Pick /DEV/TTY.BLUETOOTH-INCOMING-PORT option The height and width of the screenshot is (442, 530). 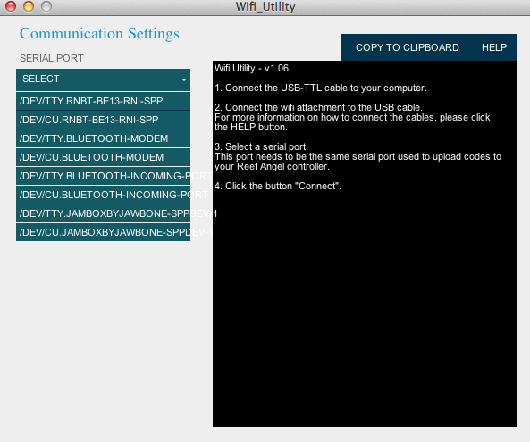[103, 176]
